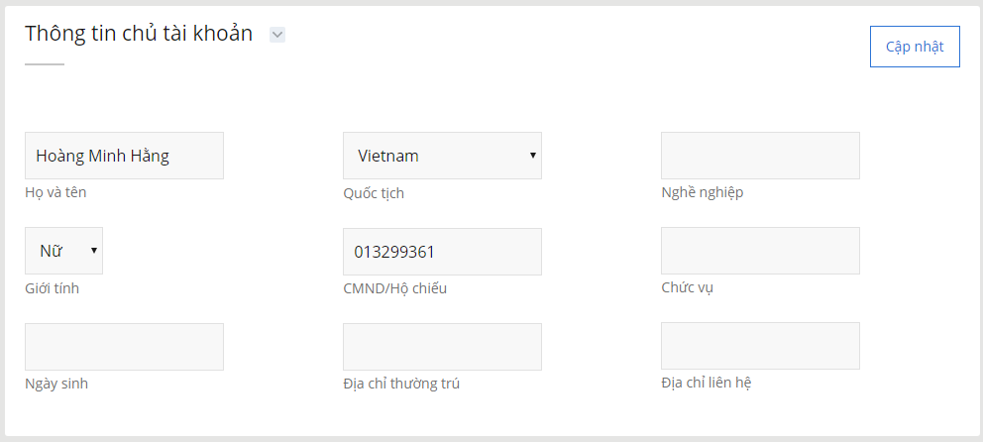Click the CMND/Hộ chiếu label text
Image resolution: width=983 pixels, height=442 pixels.
(395, 289)
